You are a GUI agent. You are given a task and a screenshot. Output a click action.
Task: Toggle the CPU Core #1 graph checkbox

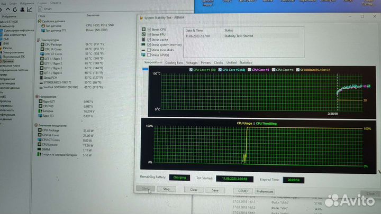190,70
